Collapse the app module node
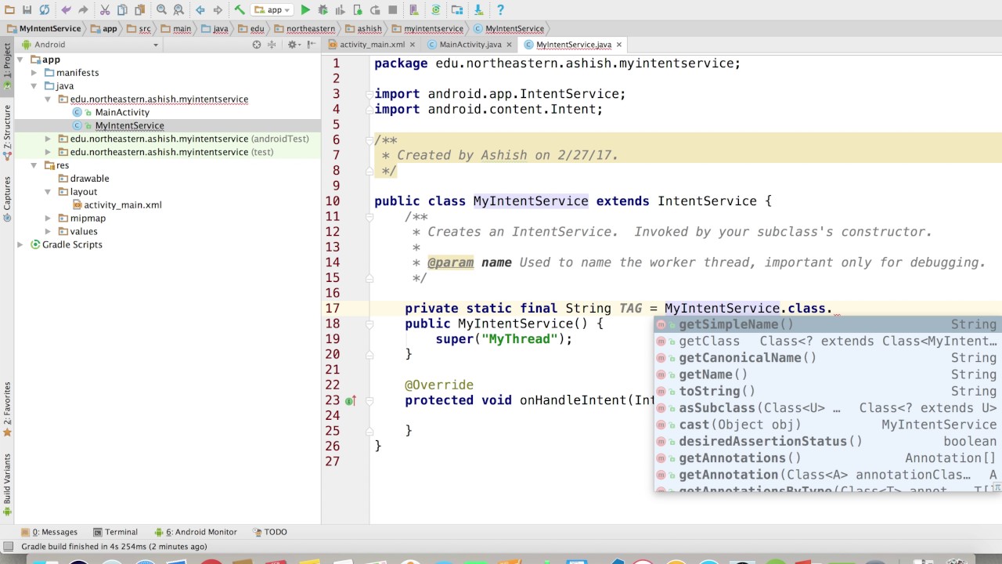Image resolution: width=1002 pixels, height=564 pixels. tap(21, 60)
